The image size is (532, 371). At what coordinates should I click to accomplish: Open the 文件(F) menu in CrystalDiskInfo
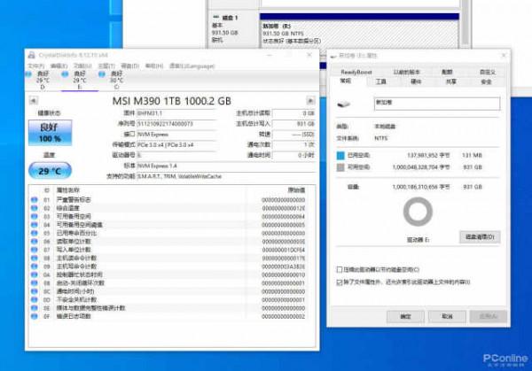(x=35, y=66)
